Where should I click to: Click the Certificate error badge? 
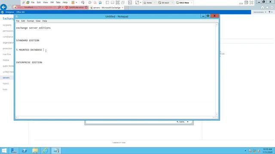[x=74, y=7]
